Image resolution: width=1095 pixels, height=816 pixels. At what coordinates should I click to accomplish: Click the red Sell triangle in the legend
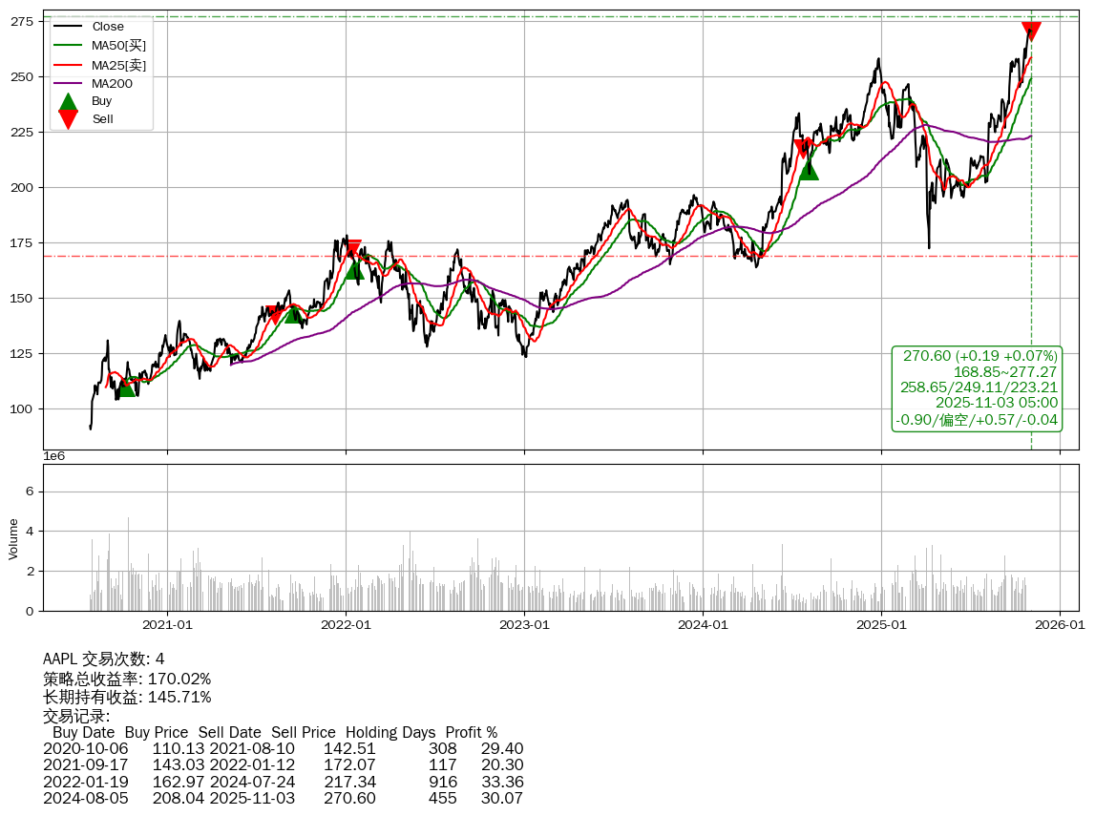coord(68,119)
